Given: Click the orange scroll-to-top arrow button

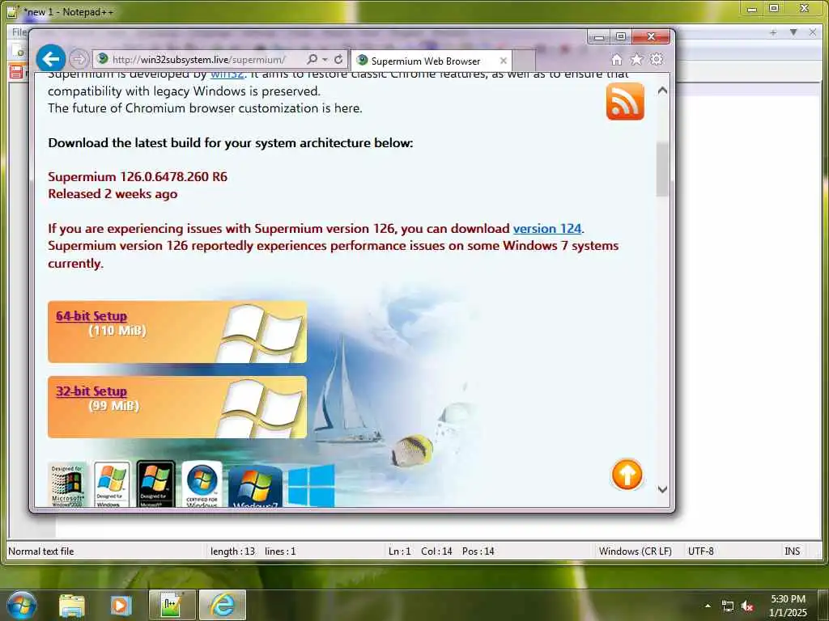Looking at the screenshot, I should point(627,474).
